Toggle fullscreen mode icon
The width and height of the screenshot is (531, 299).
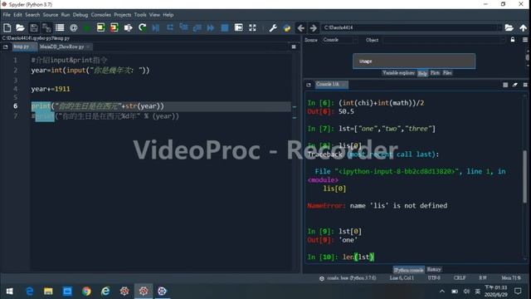click(252, 27)
